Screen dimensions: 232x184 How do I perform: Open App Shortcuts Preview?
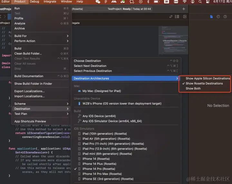pyautogui.click(x=42, y=121)
